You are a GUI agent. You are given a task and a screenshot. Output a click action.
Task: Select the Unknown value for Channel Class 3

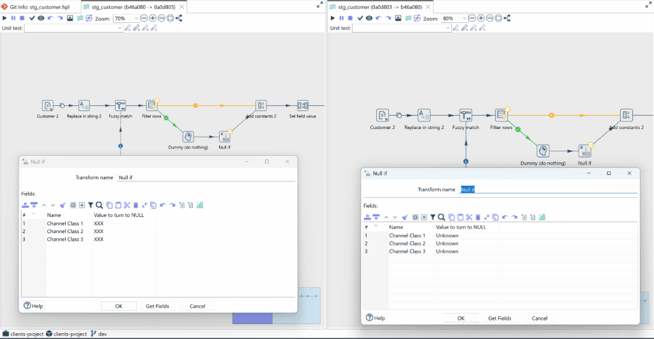click(447, 252)
